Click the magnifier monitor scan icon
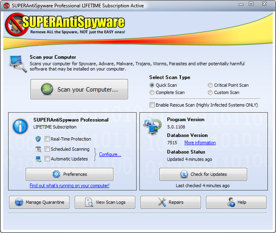 click(x=18, y=64)
